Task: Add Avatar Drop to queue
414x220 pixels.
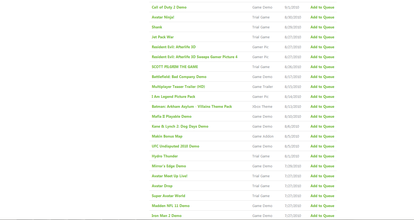Action: [x=322, y=186]
